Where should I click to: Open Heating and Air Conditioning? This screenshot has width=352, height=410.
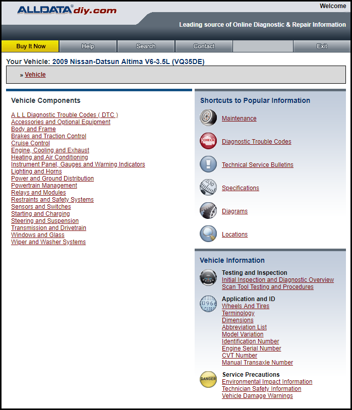coord(50,157)
